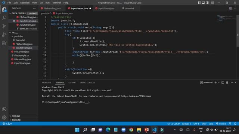
Task: Open the Run and Debug view
Action: (x=4, y=35)
